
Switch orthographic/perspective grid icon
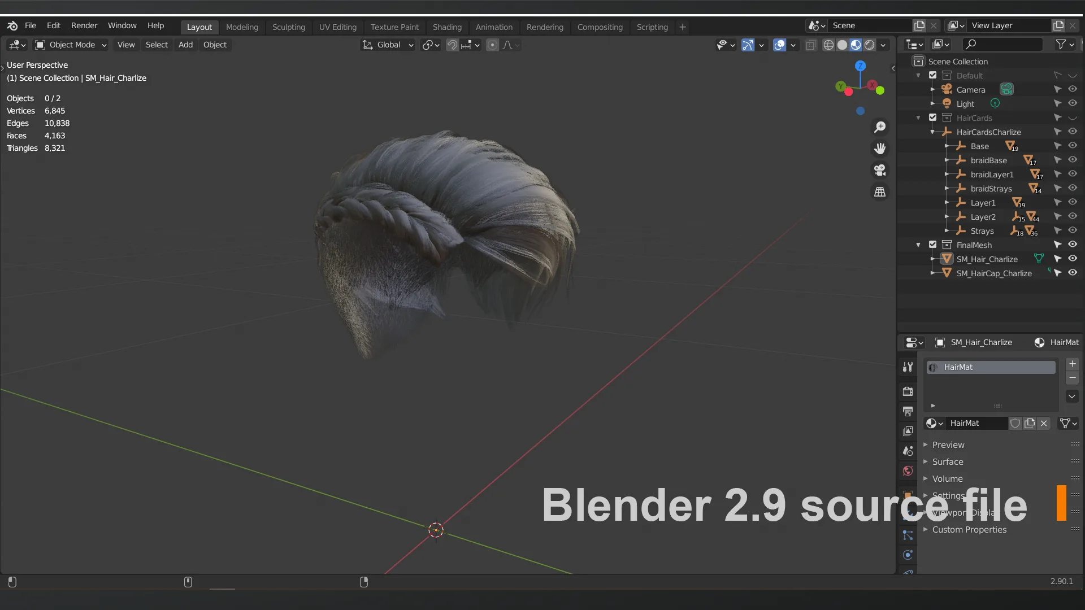point(880,192)
